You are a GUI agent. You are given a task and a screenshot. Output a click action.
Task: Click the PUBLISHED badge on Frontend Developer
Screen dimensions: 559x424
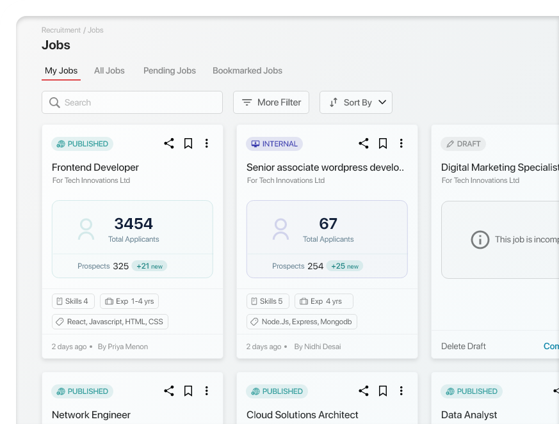83,144
